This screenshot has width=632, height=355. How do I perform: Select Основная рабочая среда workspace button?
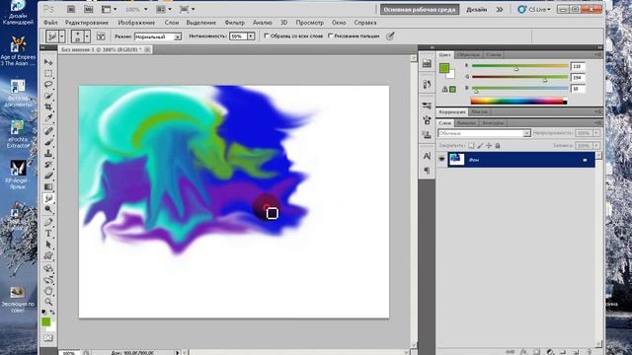click(x=420, y=9)
